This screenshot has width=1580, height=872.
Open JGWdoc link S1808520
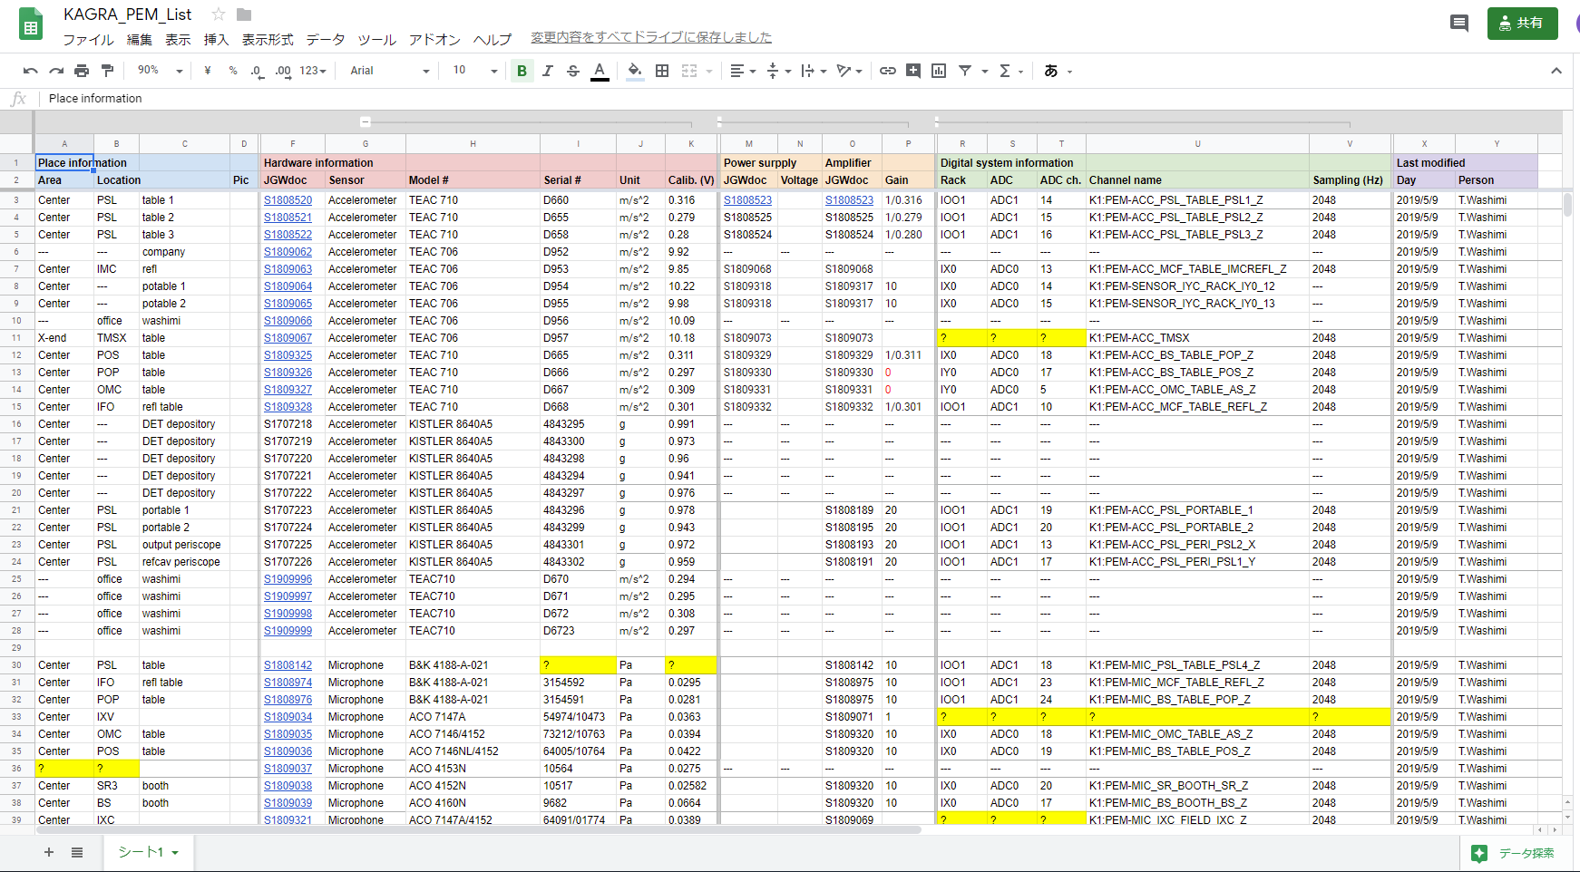click(288, 200)
